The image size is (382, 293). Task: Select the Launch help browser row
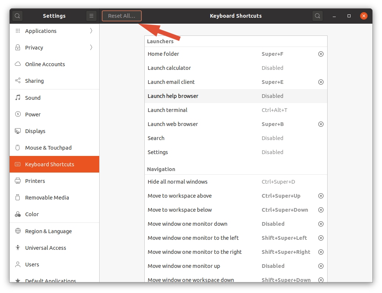point(236,96)
